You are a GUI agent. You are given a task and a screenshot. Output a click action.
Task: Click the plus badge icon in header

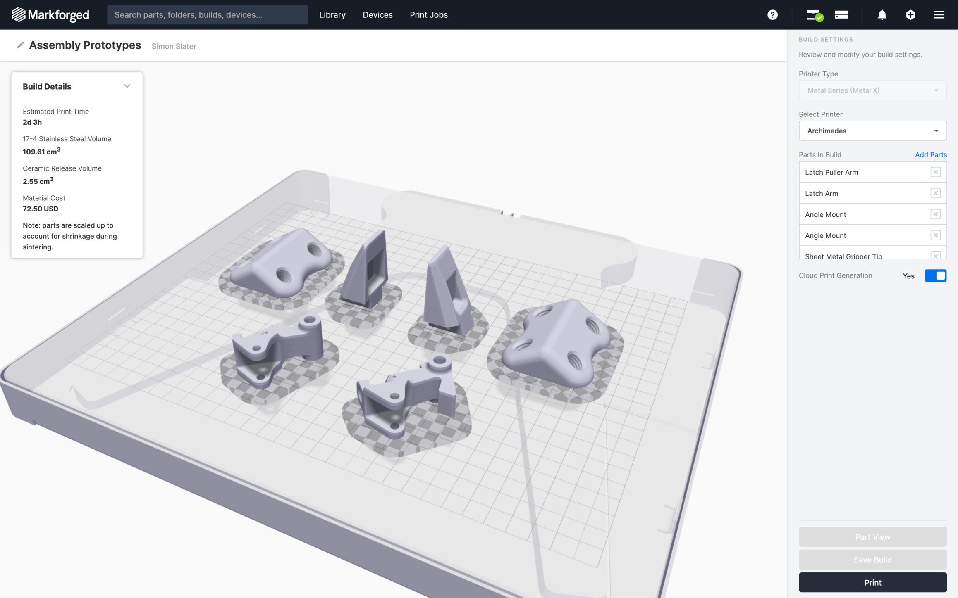coord(910,15)
